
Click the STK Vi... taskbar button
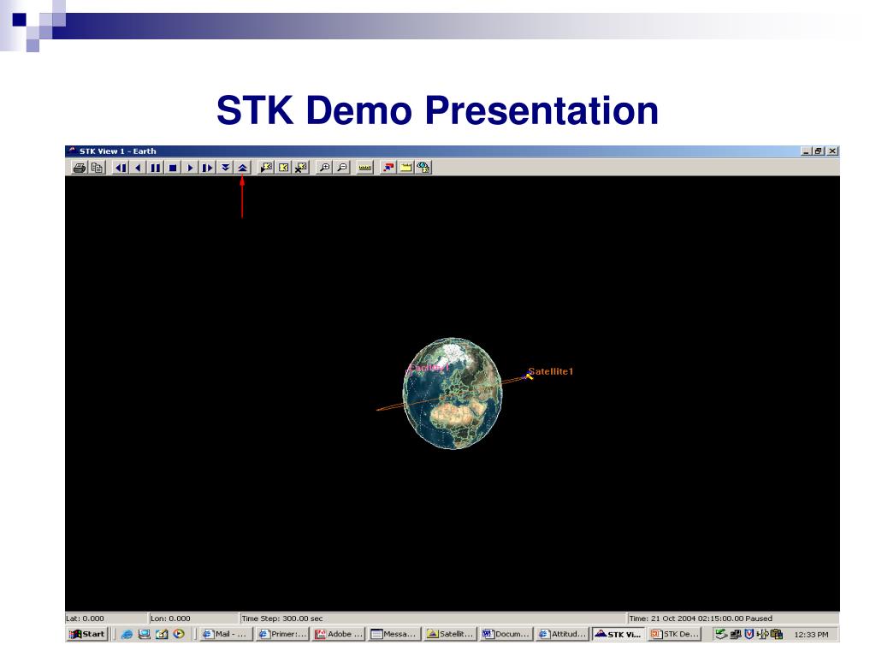tap(619, 634)
